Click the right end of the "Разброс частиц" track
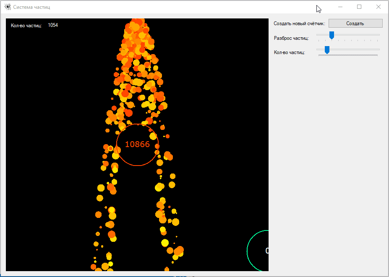 (378, 35)
